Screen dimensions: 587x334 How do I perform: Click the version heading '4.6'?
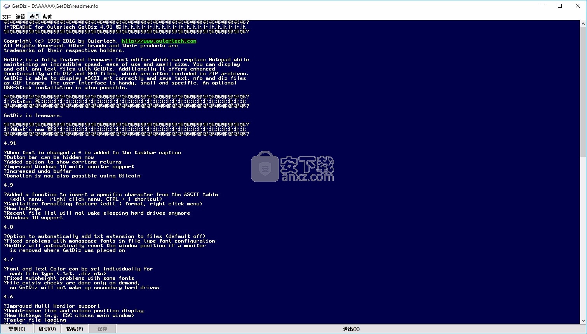[x=8, y=297]
